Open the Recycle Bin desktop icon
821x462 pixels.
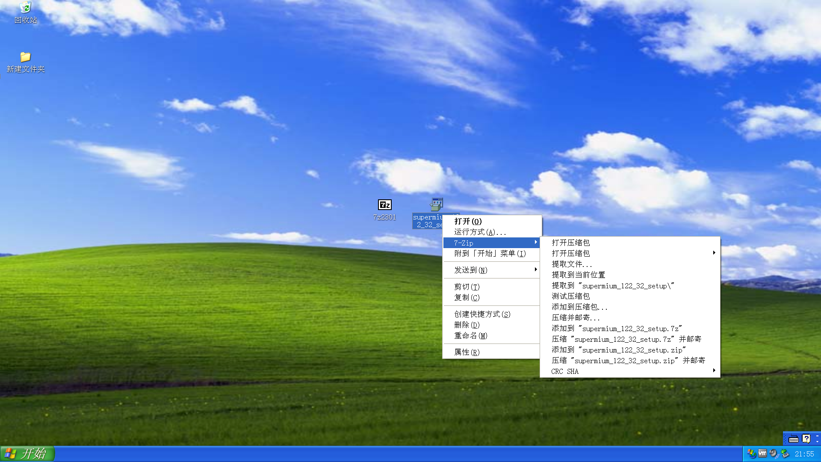26,8
